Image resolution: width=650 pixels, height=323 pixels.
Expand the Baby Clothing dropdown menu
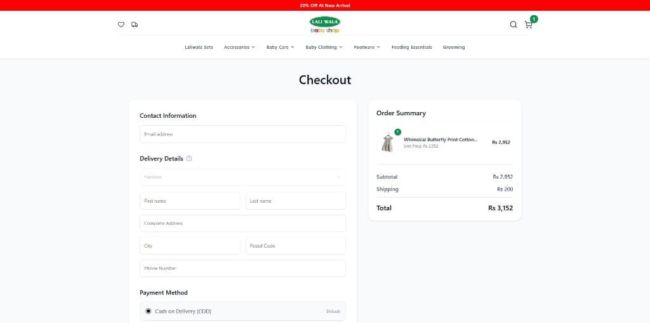click(324, 47)
